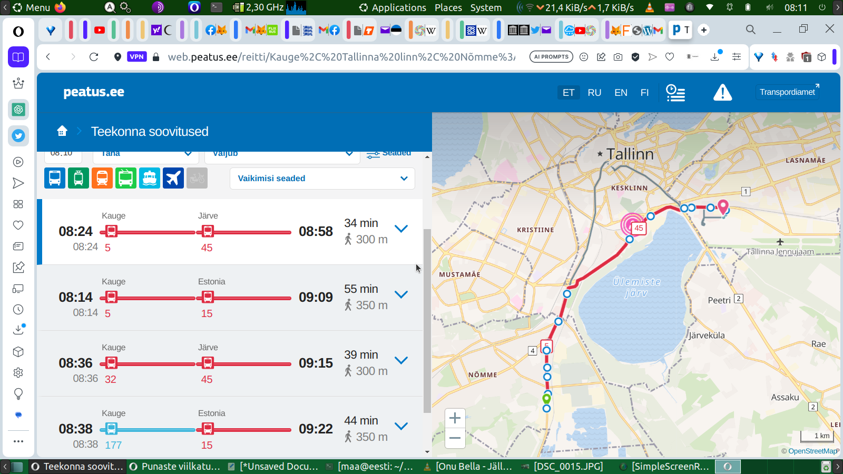Image resolution: width=843 pixels, height=474 pixels.
Task: Open the easy setup sliders icon
Action: 737,57
